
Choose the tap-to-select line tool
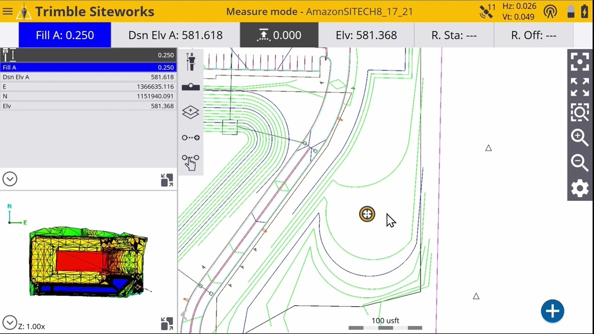191,162
